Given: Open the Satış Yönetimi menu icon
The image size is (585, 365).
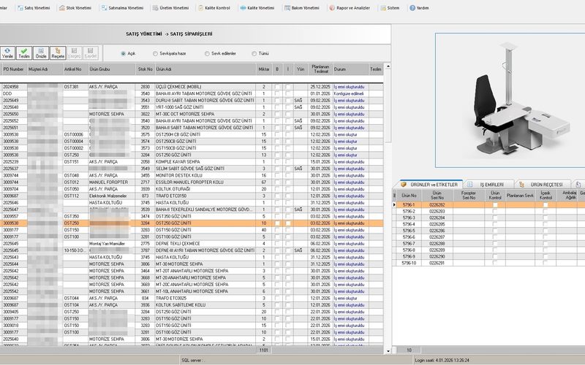Looking at the screenshot, I should click(x=20, y=8).
